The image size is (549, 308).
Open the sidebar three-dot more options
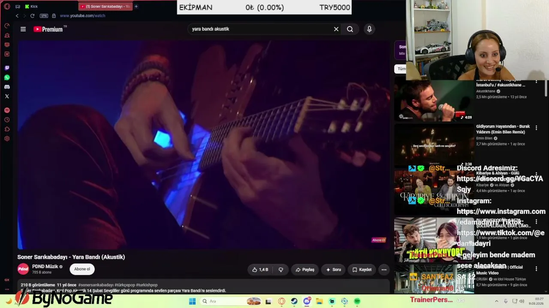(x=7, y=289)
